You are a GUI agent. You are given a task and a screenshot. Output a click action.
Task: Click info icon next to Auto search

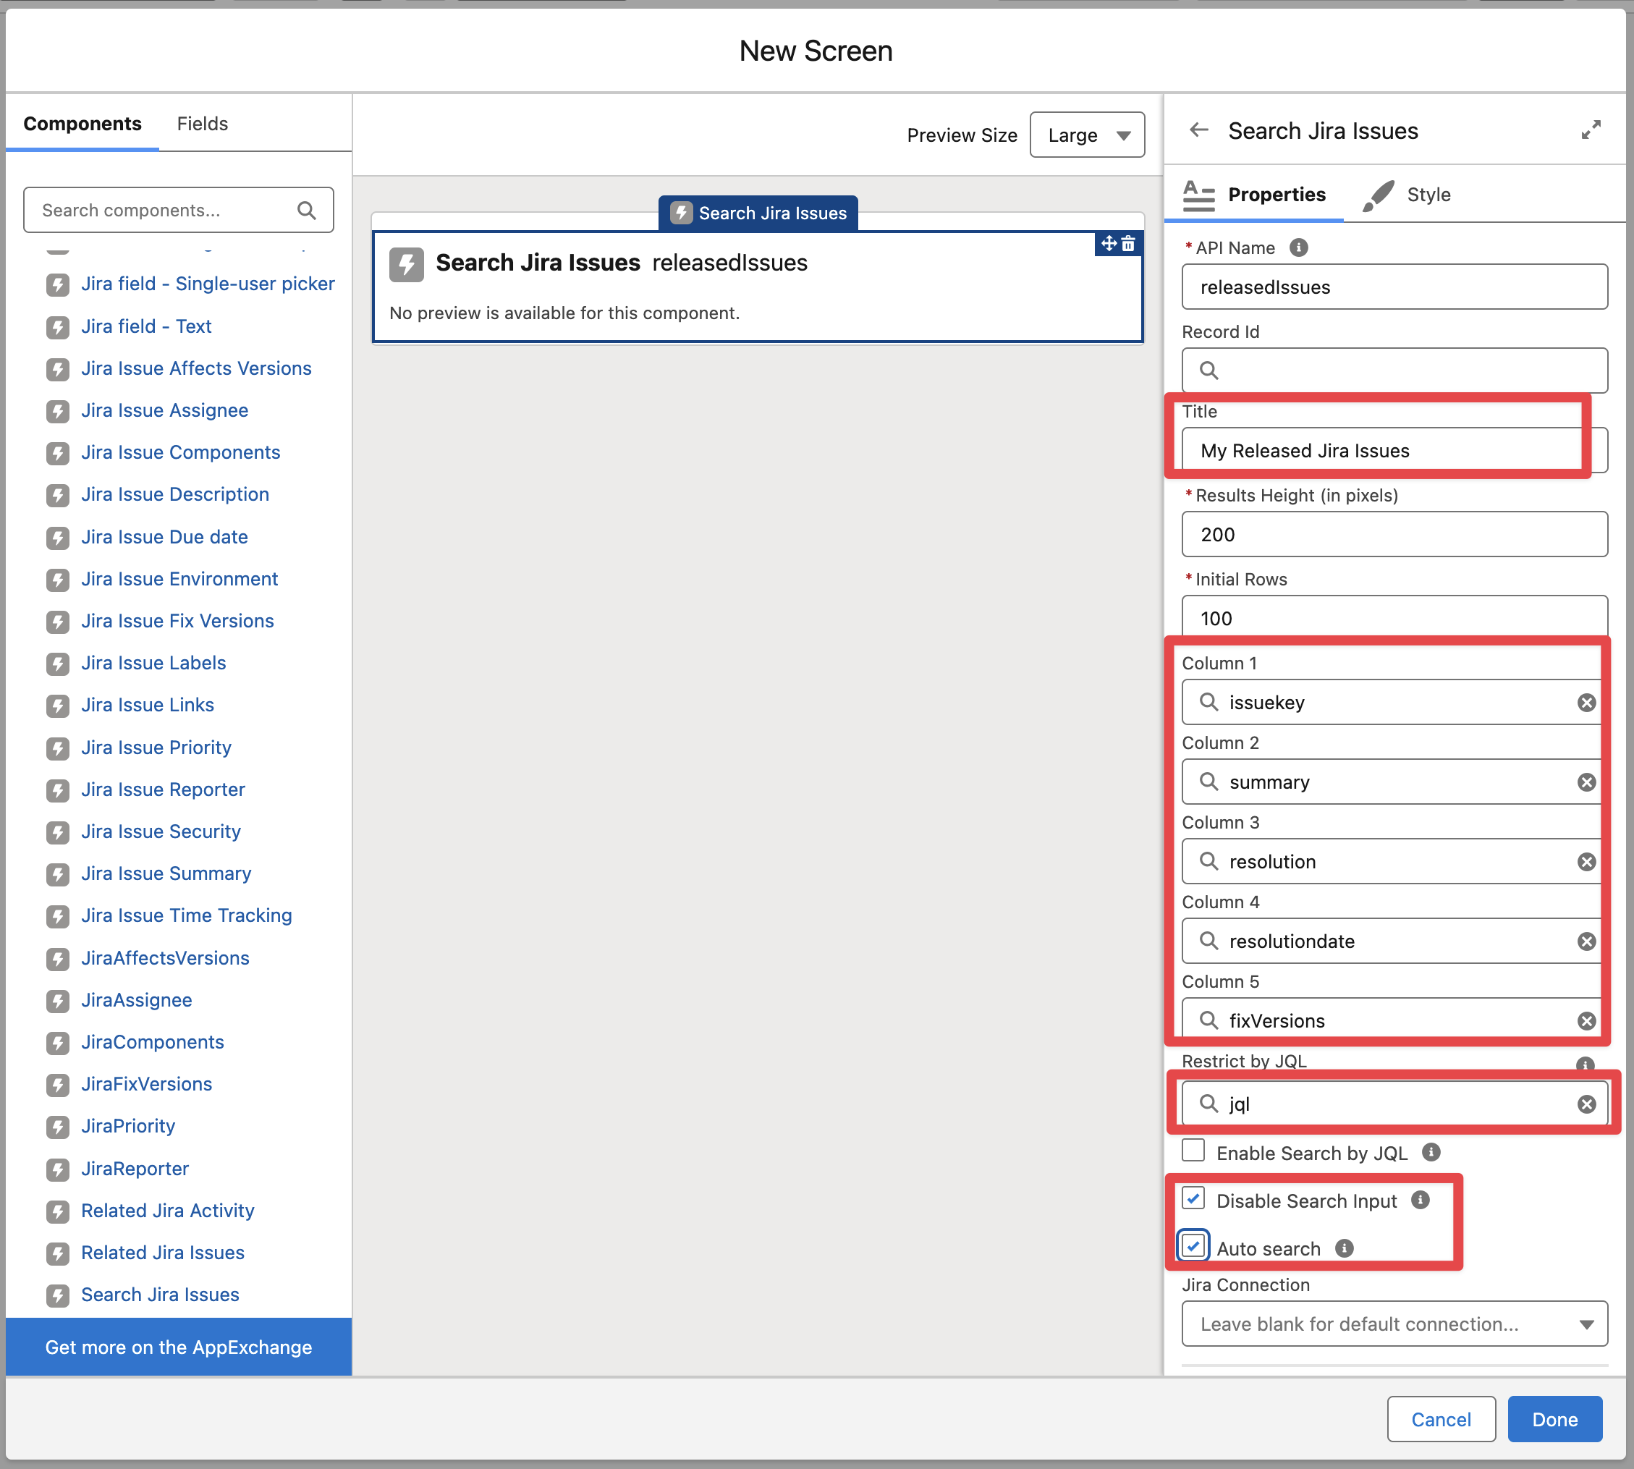(1344, 1249)
